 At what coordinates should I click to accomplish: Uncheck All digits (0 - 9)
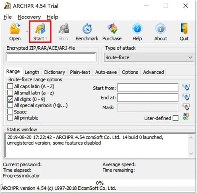point(10,99)
